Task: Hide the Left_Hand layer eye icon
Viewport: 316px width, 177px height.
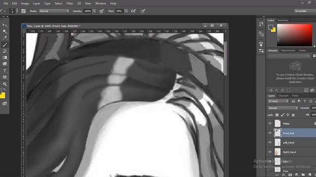Action: pyautogui.click(x=270, y=142)
